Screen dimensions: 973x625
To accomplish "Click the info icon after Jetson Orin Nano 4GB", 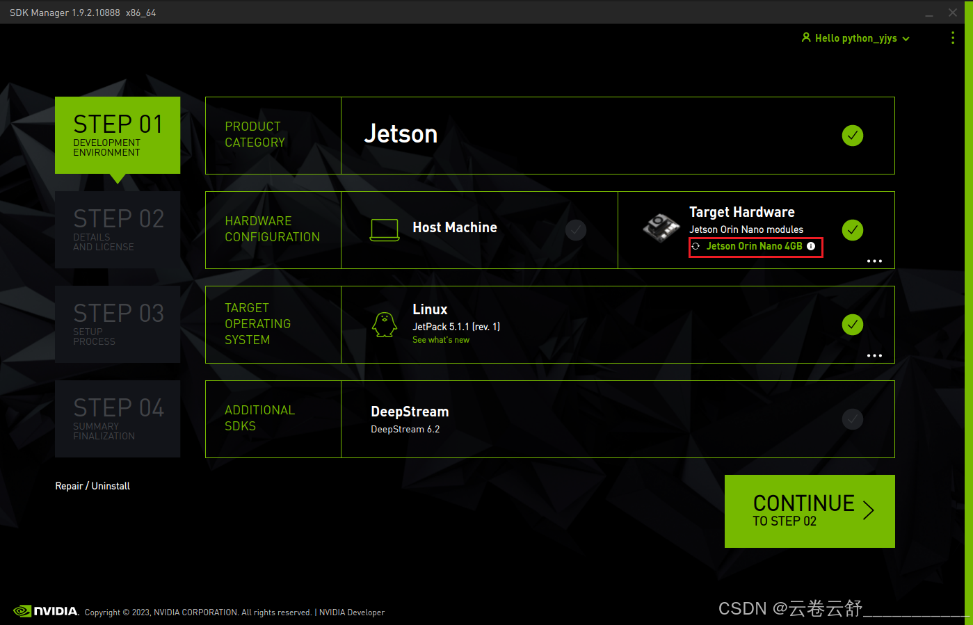I will click(811, 246).
